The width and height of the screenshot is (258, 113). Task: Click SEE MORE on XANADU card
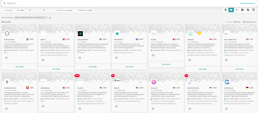pos(203,69)
